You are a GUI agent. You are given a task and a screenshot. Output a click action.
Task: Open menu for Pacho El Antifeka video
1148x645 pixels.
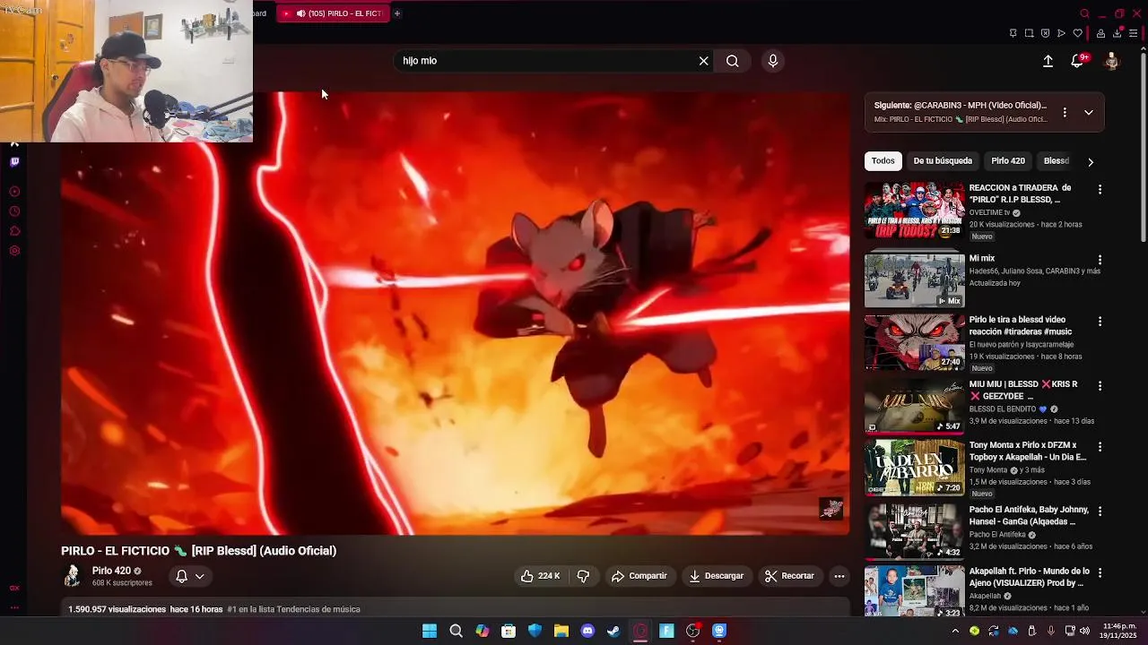coord(1100,511)
